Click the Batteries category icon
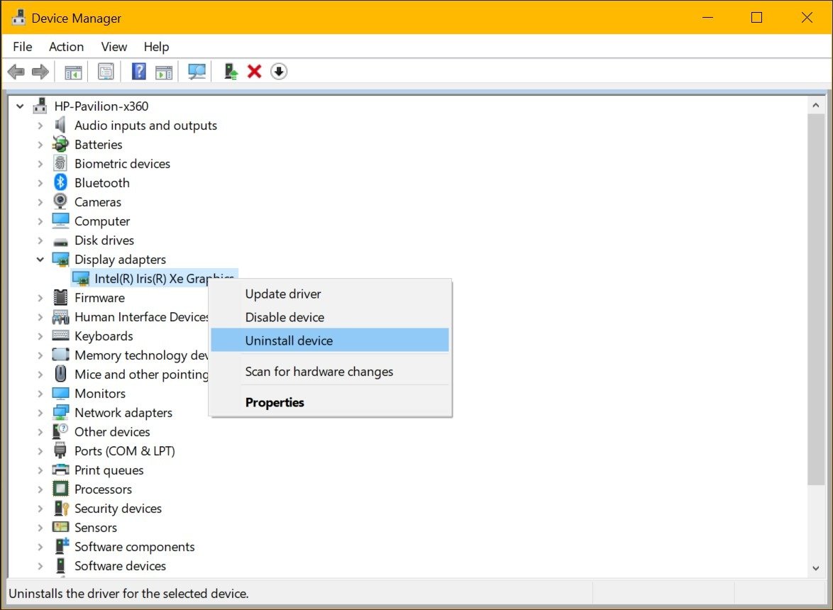Viewport: 833px width, 610px height. pos(60,144)
